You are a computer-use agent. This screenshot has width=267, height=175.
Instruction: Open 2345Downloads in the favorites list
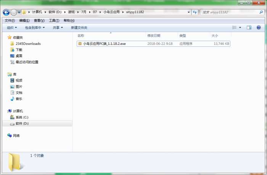point(28,44)
